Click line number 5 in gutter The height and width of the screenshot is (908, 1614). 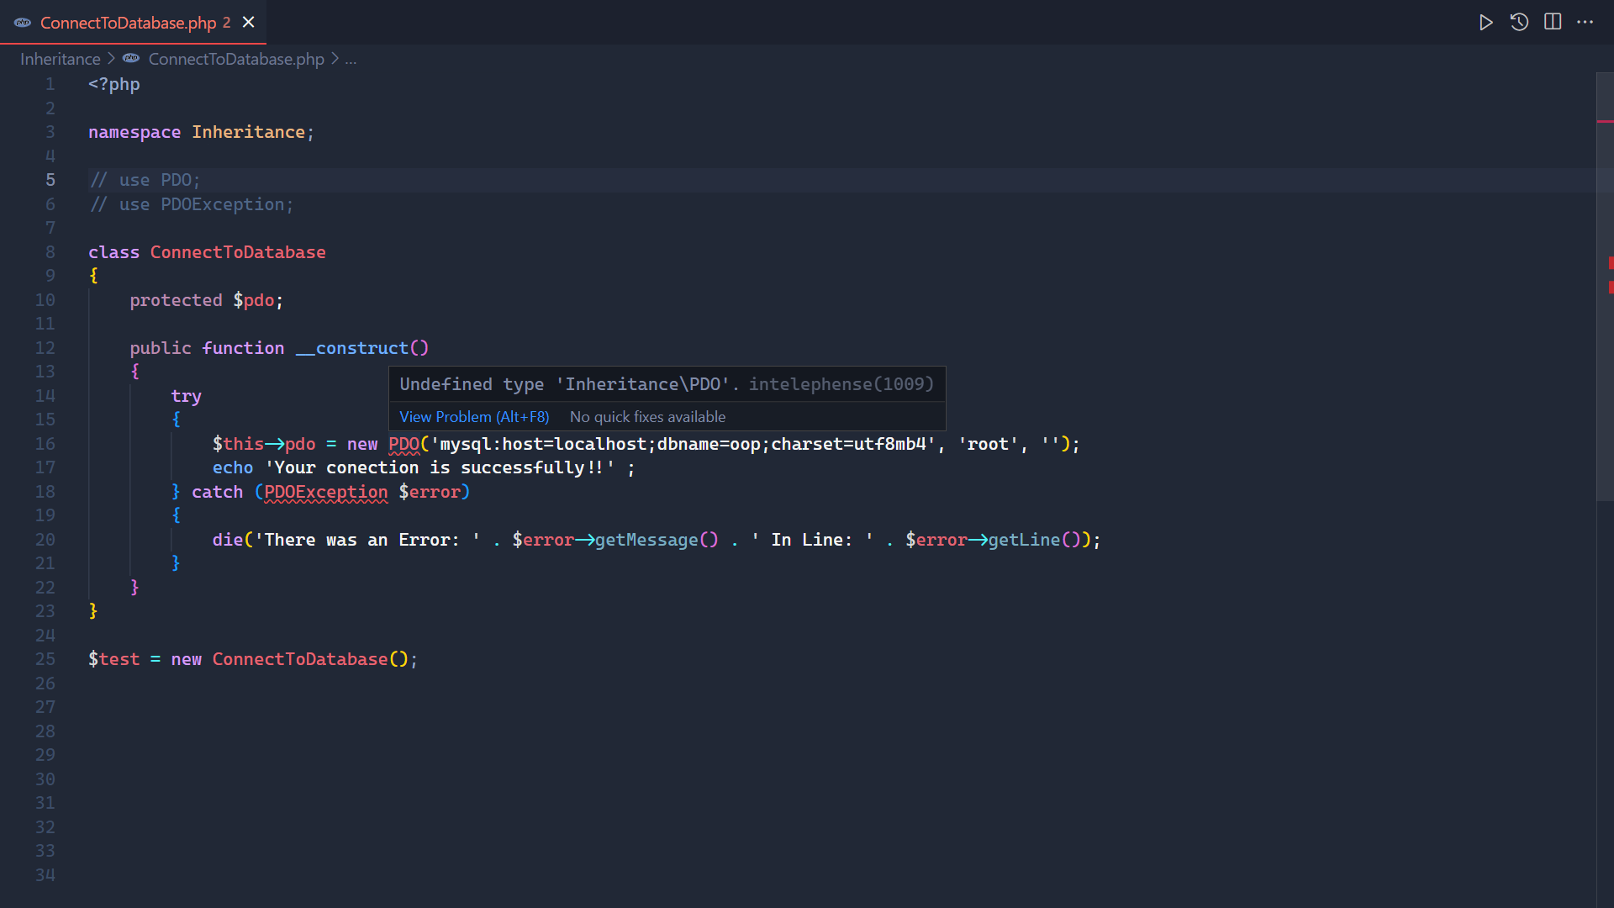tap(50, 180)
